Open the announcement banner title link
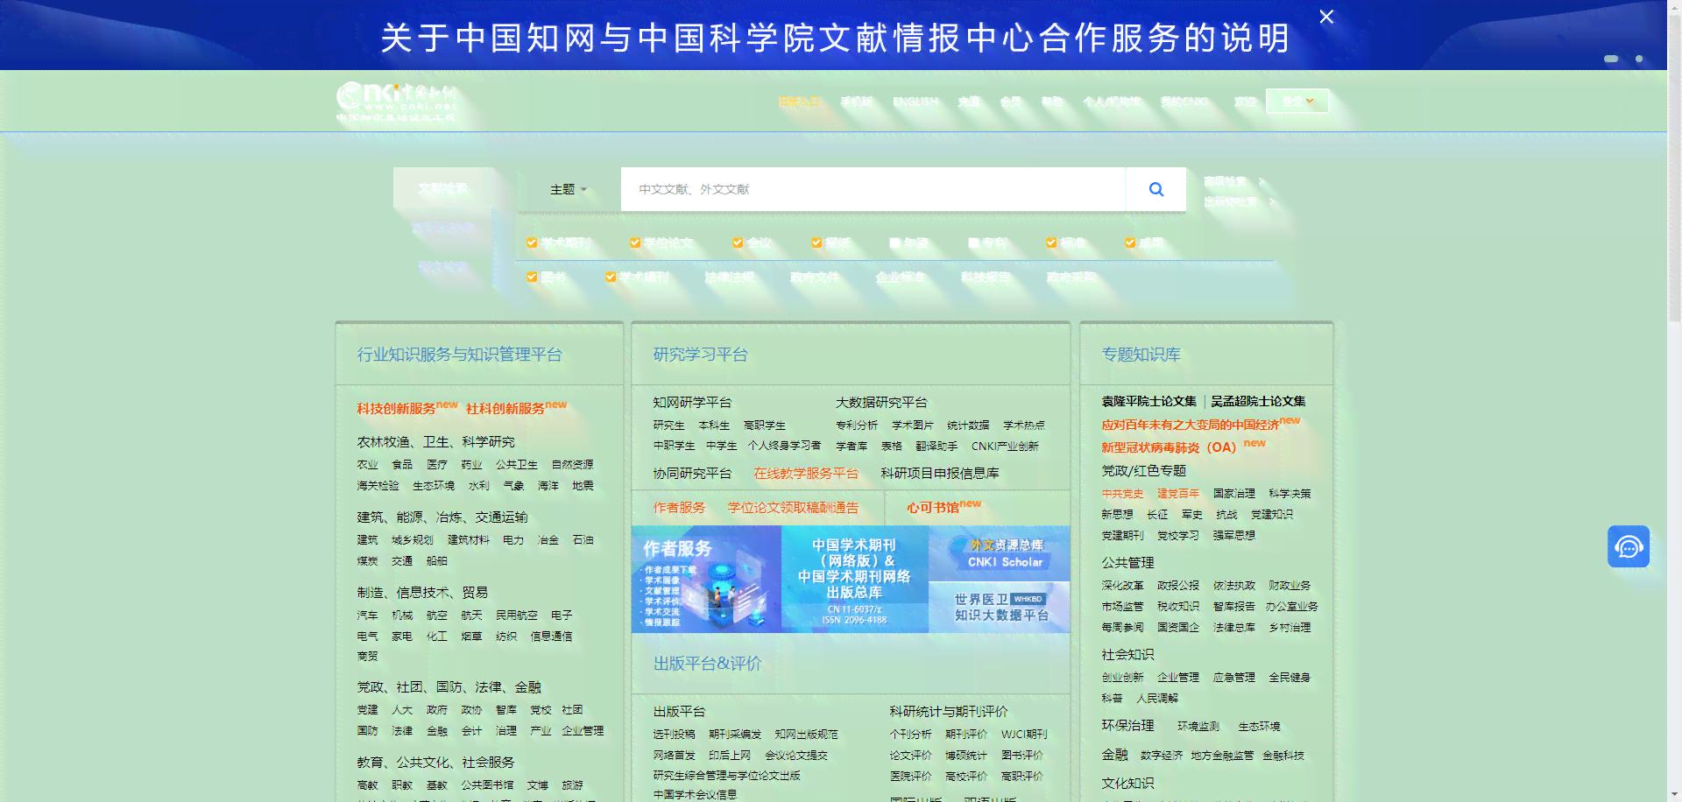The height and width of the screenshot is (802, 1682). 836,38
